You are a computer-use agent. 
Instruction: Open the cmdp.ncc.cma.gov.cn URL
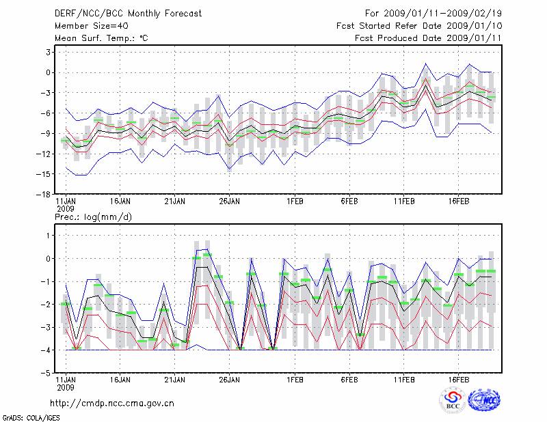pyautogui.click(x=112, y=403)
